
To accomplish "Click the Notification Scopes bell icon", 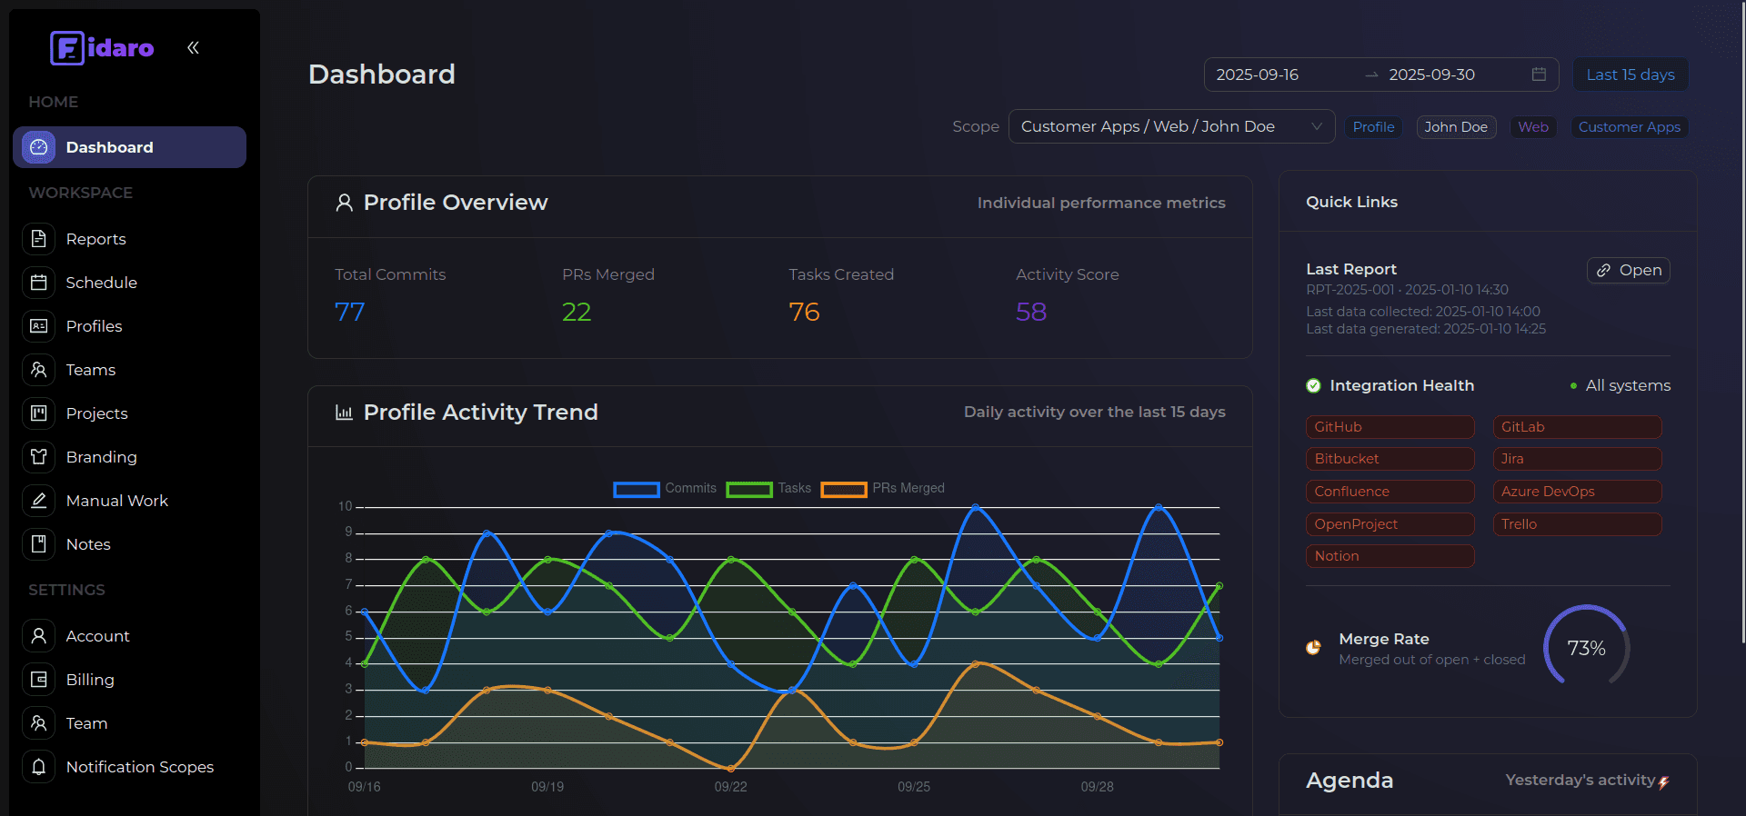I will [x=38, y=767].
